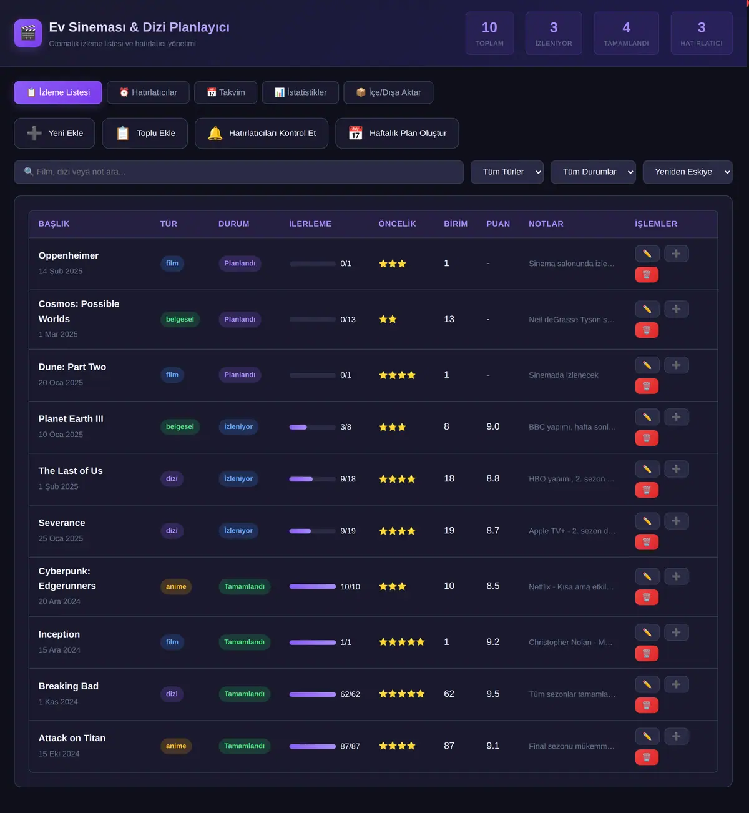Click the İzleniyor stat card
Viewport: 749px width, 813px height.
pos(554,33)
